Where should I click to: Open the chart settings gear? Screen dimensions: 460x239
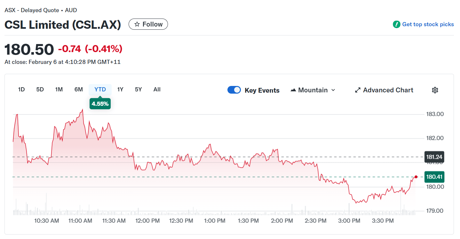(435, 90)
